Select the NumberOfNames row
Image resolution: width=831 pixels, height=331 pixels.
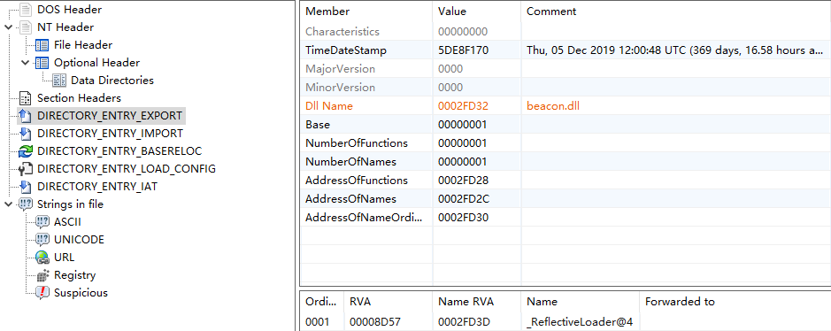click(x=566, y=162)
